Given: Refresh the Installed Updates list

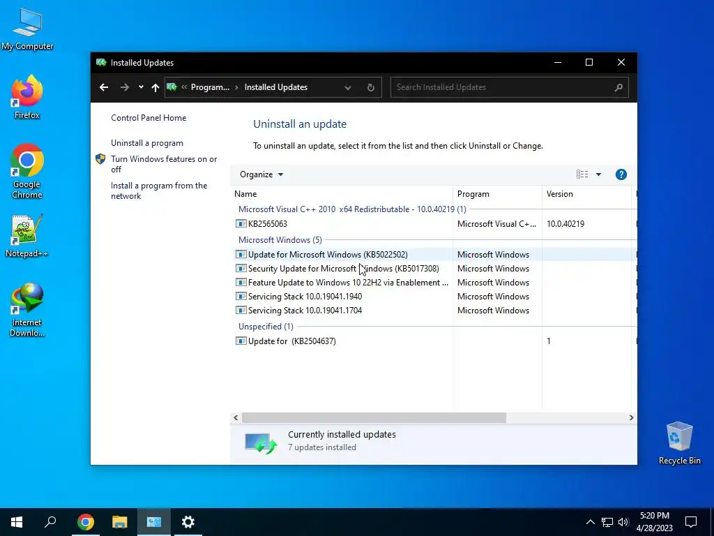Looking at the screenshot, I should (x=371, y=87).
